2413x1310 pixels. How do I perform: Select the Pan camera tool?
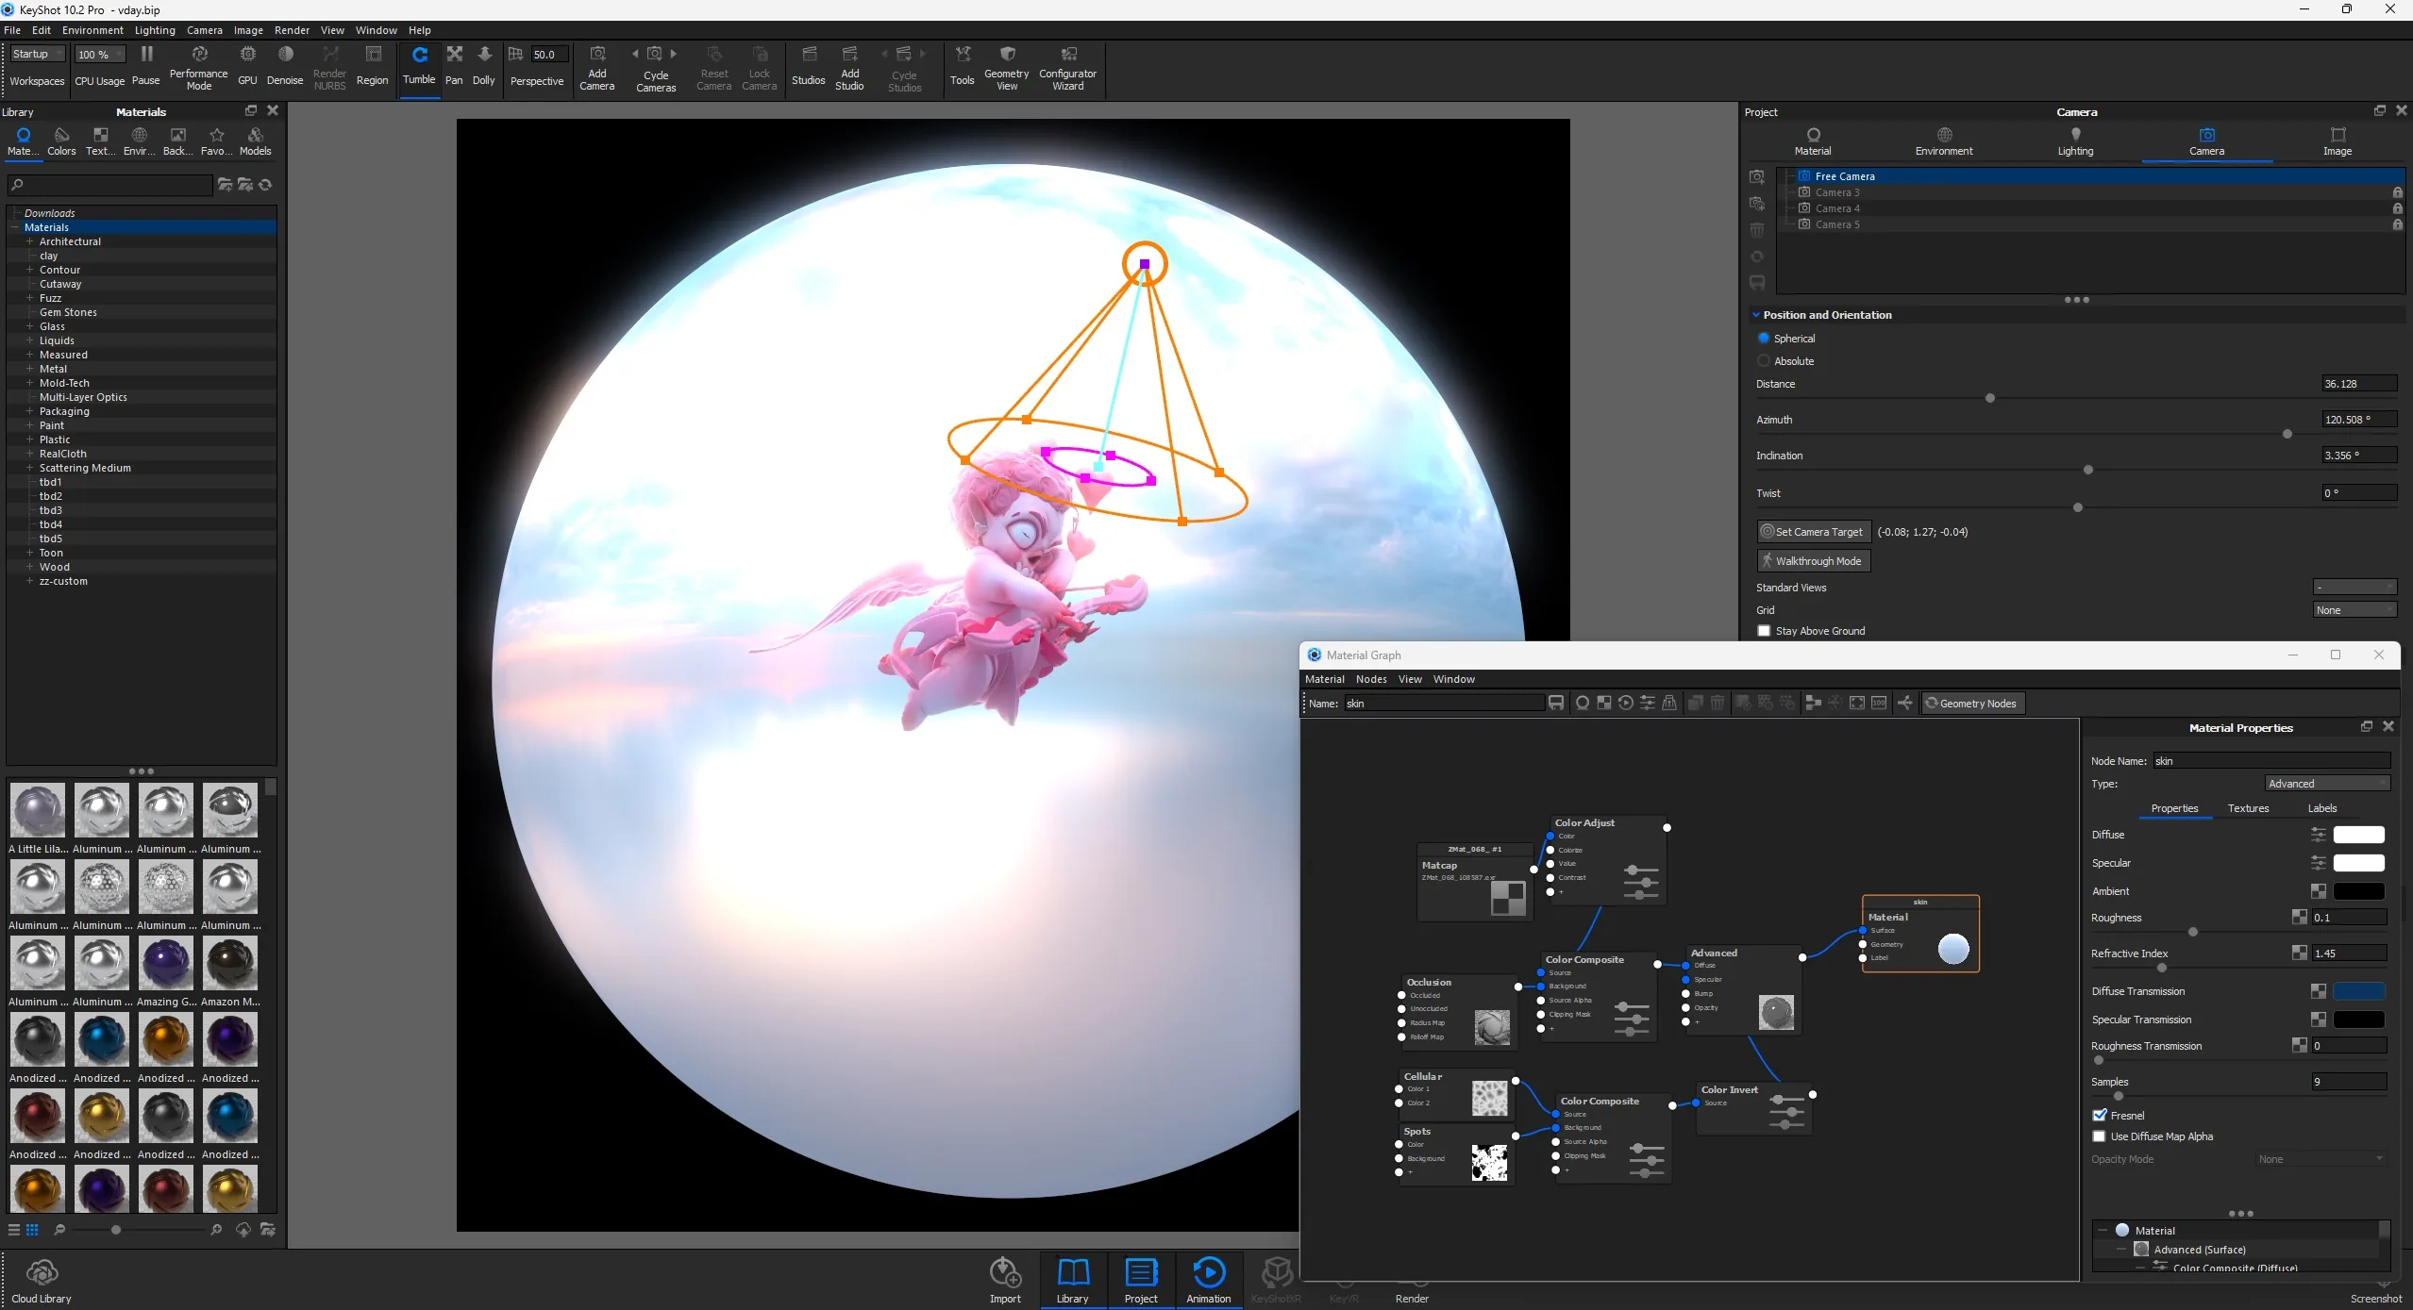click(x=454, y=65)
